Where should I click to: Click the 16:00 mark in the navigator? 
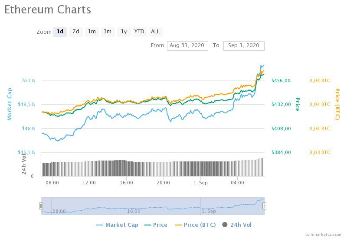point(134,211)
